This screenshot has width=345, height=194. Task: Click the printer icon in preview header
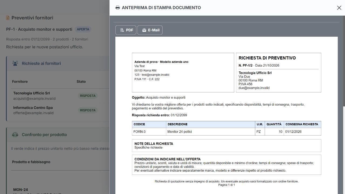(x=118, y=8)
